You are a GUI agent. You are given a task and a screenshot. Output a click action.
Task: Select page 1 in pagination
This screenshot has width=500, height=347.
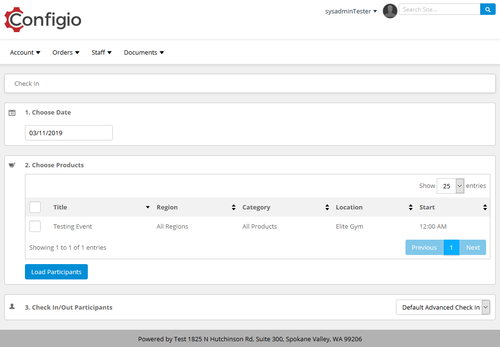tap(451, 247)
